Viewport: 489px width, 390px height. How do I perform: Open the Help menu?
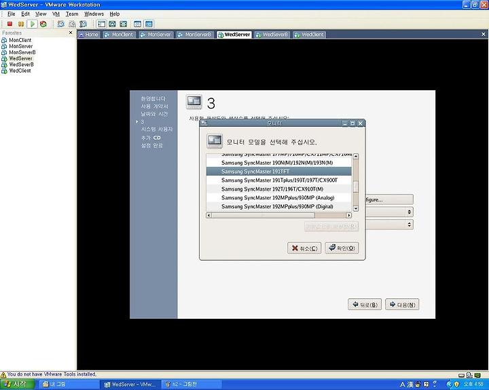click(115, 14)
